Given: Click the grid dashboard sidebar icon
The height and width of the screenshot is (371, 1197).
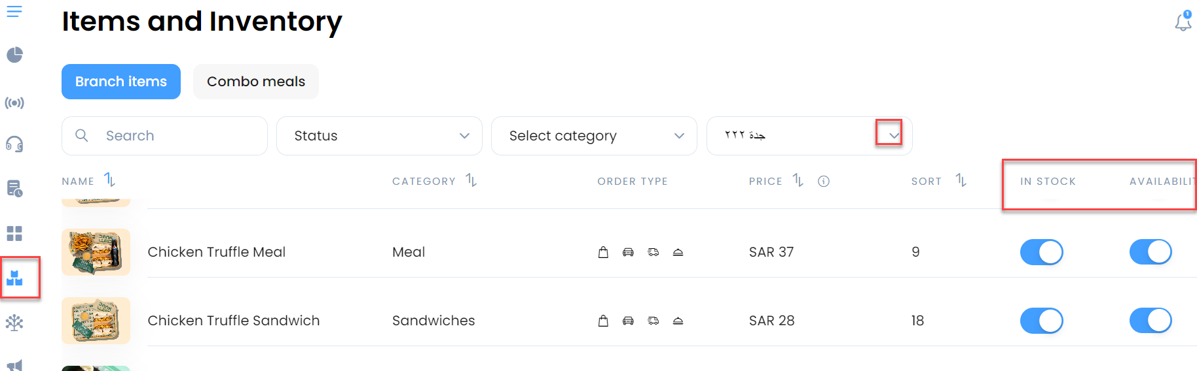Looking at the screenshot, I should point(14,233).
